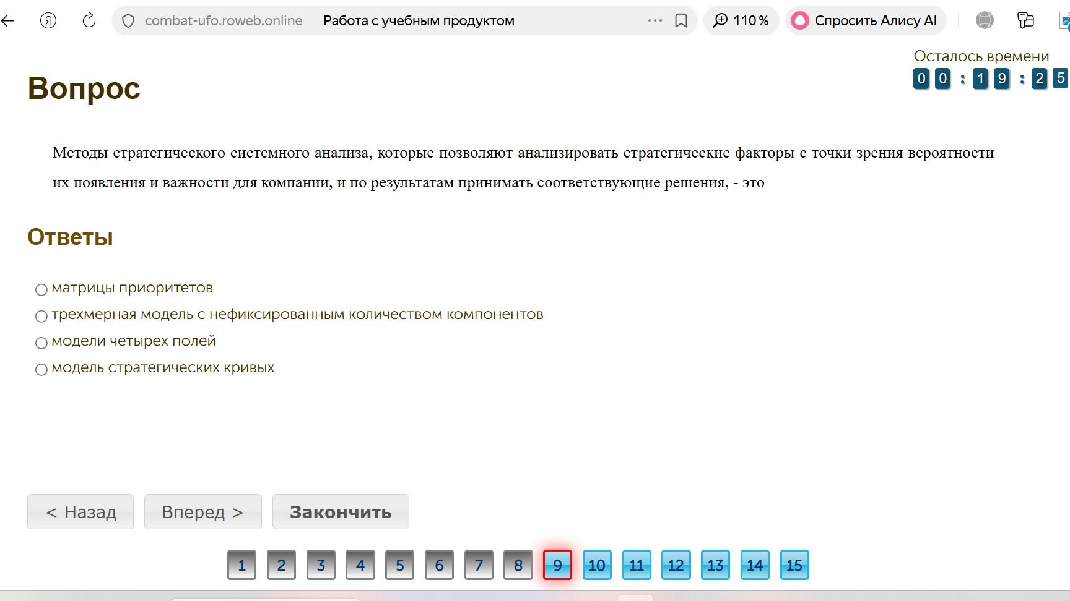Choose the 'модели четырех полей' option
The height and width of the screenshot is (601, 1070).
[41, 343]
